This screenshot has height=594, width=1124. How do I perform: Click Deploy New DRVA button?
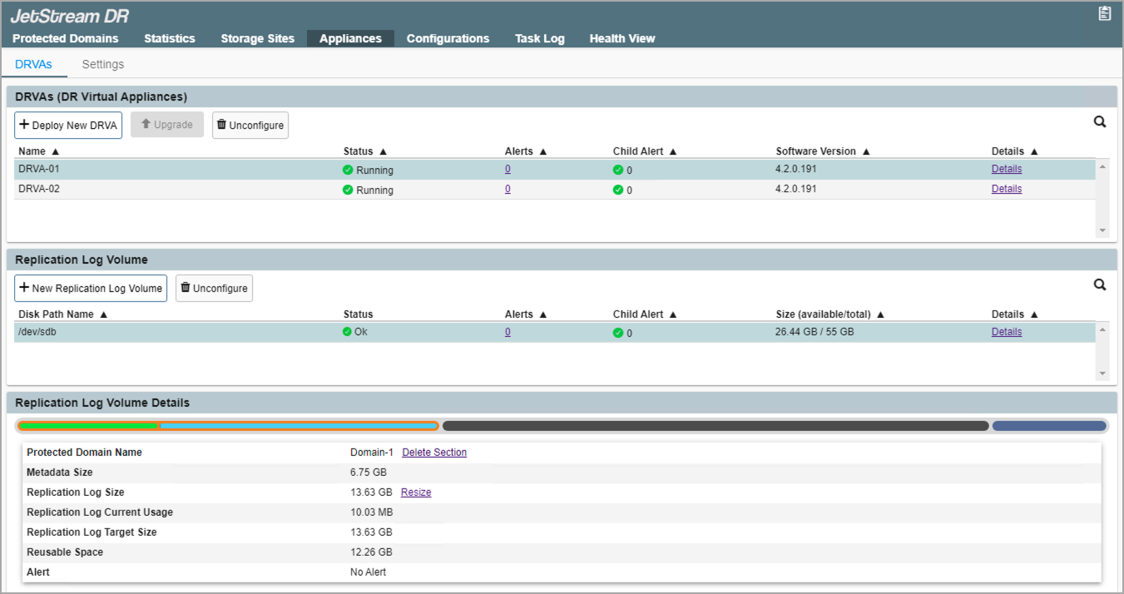click(x=68, y=126)
